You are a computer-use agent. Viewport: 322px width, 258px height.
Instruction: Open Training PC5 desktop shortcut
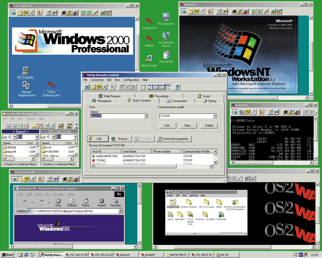pyautogui.click(x=149, y=24)
